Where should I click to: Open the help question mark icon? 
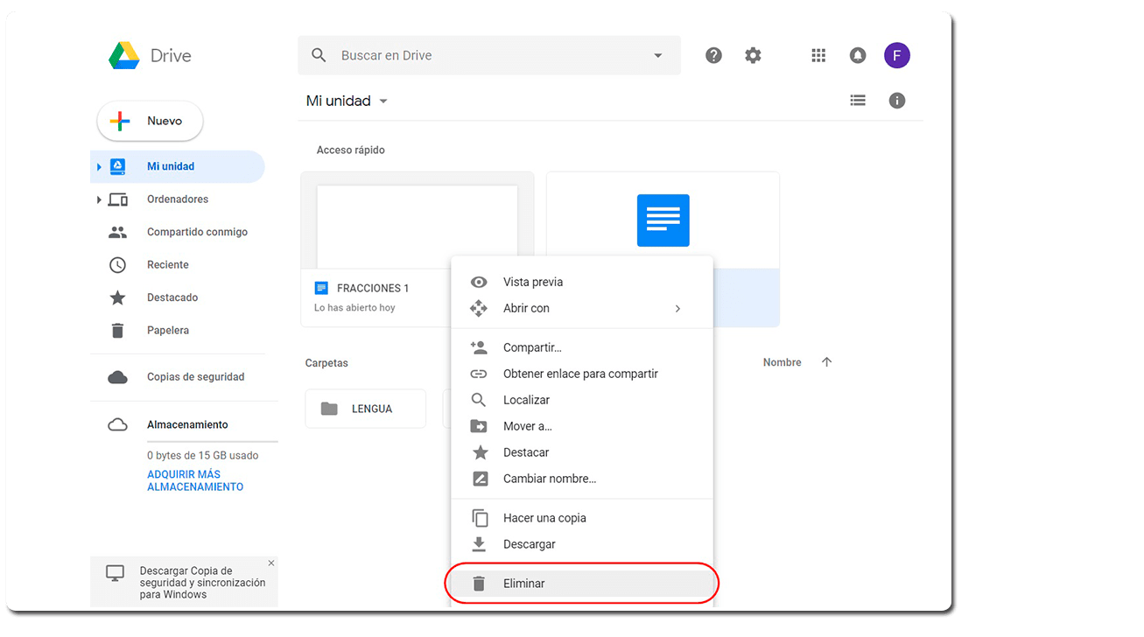[x=713, y=55]
